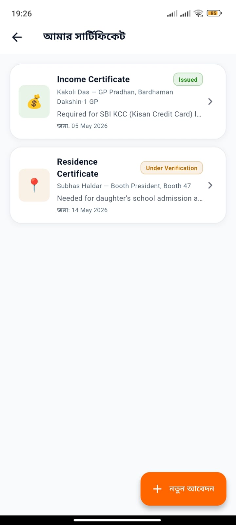The height and width of the screenshot is (525, 236).
Task: Click the green Issued status badge
Action: click(188, 79)
